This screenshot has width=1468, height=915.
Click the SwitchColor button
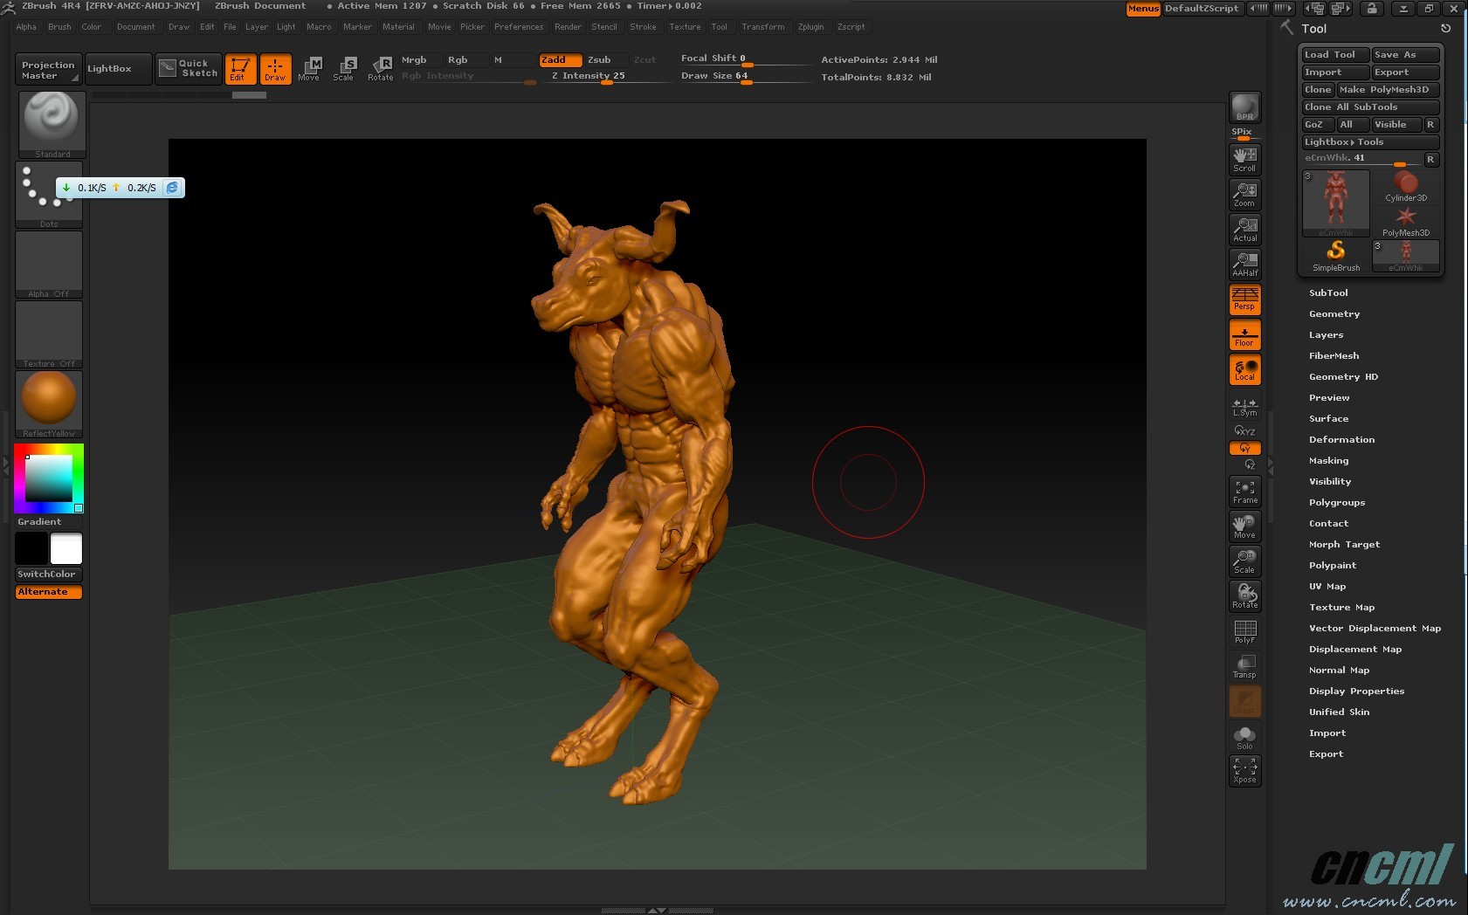click(x=49, y=574)
